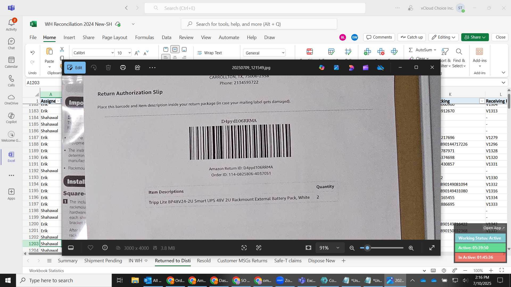
Task: Click the Excel zoom slider plus button
Action: [491, 271]
